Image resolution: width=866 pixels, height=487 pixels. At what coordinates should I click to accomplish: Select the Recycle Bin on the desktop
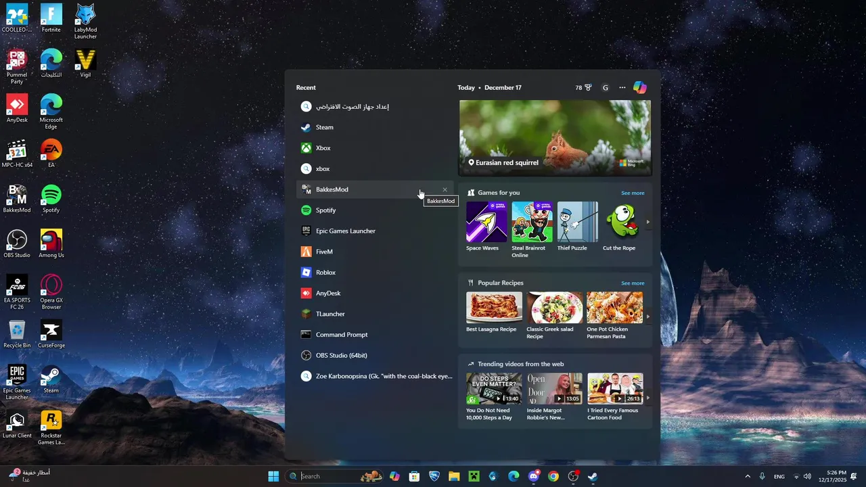coord(17,334)
